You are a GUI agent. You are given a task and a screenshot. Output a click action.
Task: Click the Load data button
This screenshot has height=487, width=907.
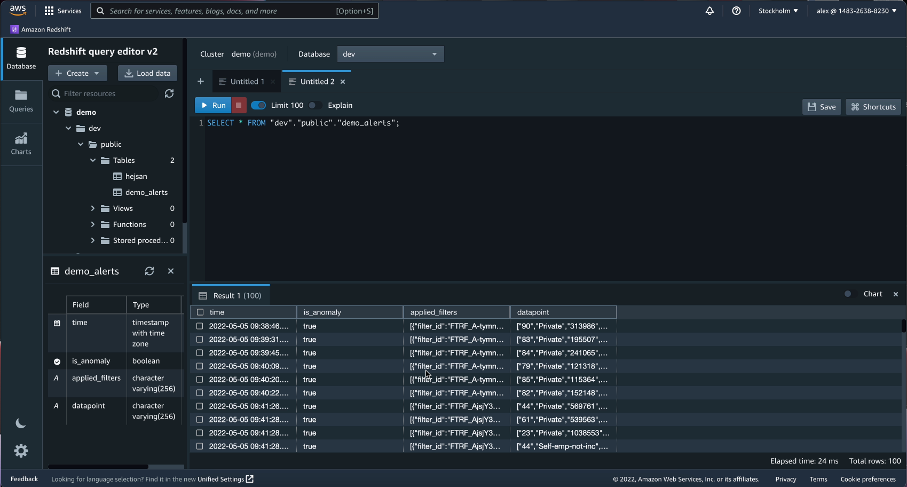(x=147, y=73)
